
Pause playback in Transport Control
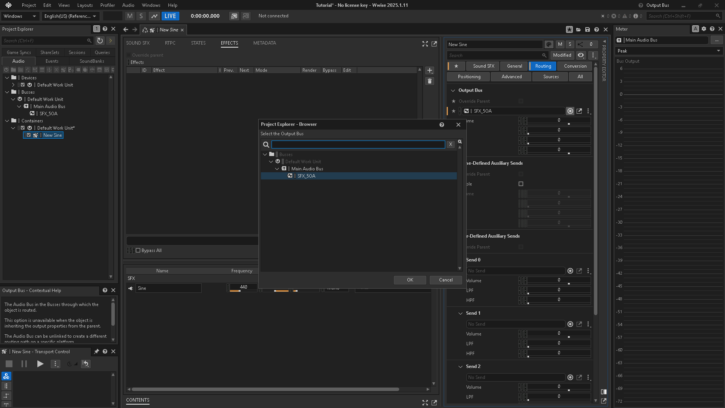coord(24,364)
